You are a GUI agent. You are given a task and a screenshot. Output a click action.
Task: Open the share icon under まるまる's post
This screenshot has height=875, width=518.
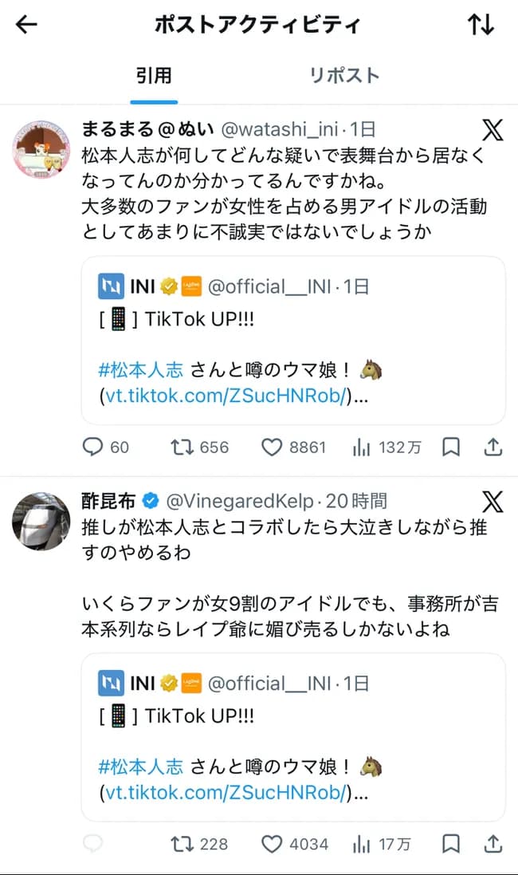[x=492, y=447]
